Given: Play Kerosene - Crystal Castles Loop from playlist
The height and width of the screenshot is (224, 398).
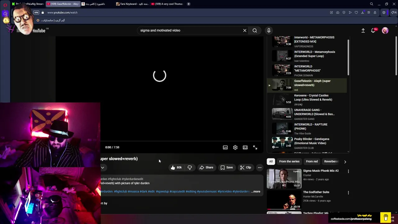Looking at the screenshot, I should pyautogui.click(x=307, y=100).
